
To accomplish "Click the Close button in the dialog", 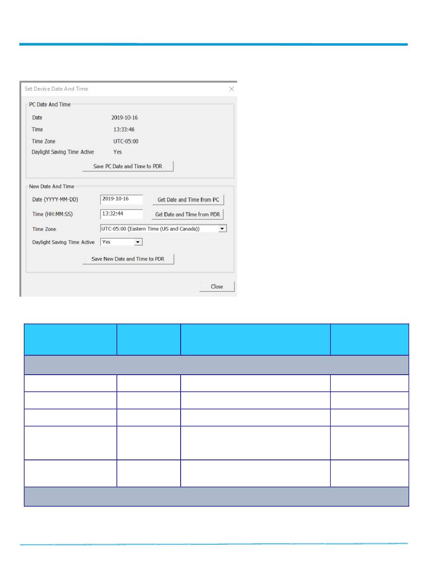I will point(217,286).
